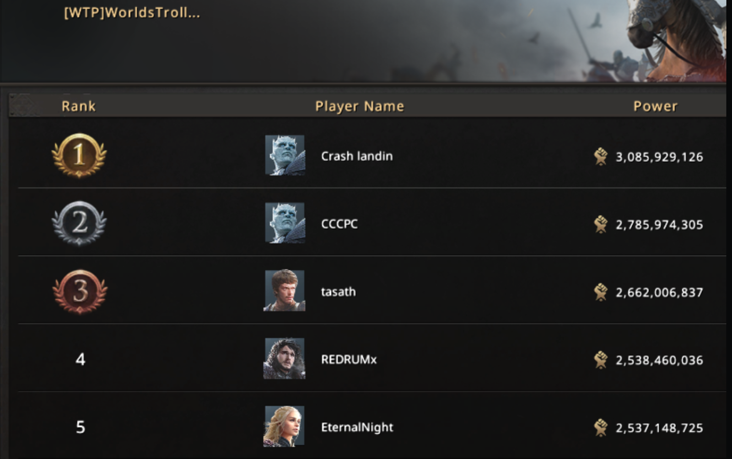Open REDRUMx's avatar portrait

[284, 358]
